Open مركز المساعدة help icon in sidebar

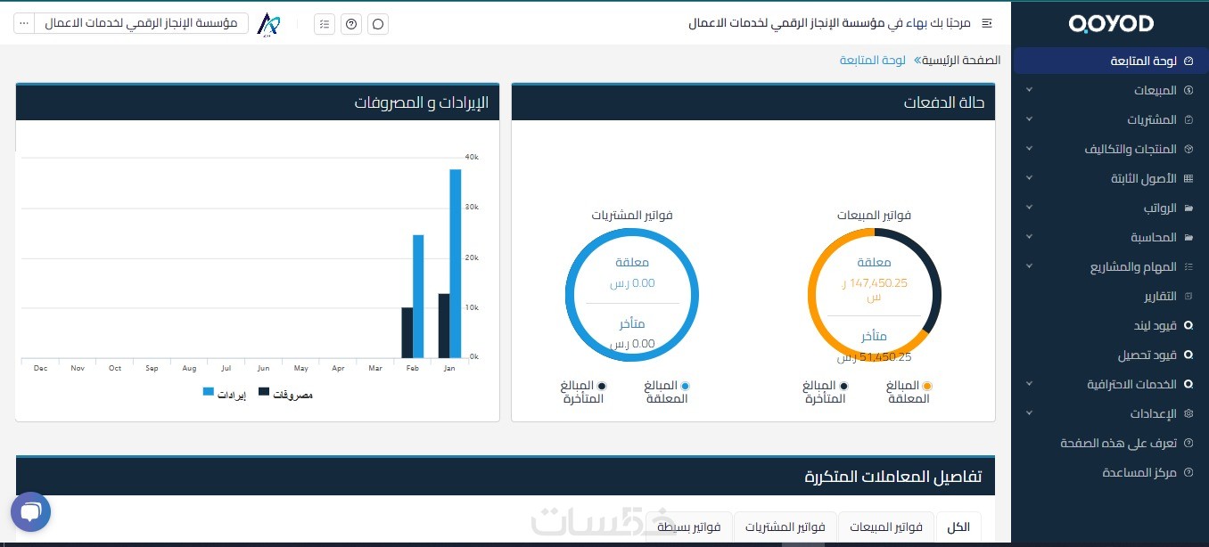[x=1188, y=472]
